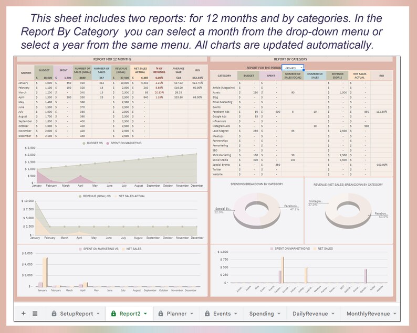Screen dimensions: 417x333
Task: Switch to the MonthlyRevenue sheet tab
Action: [368, 314]
